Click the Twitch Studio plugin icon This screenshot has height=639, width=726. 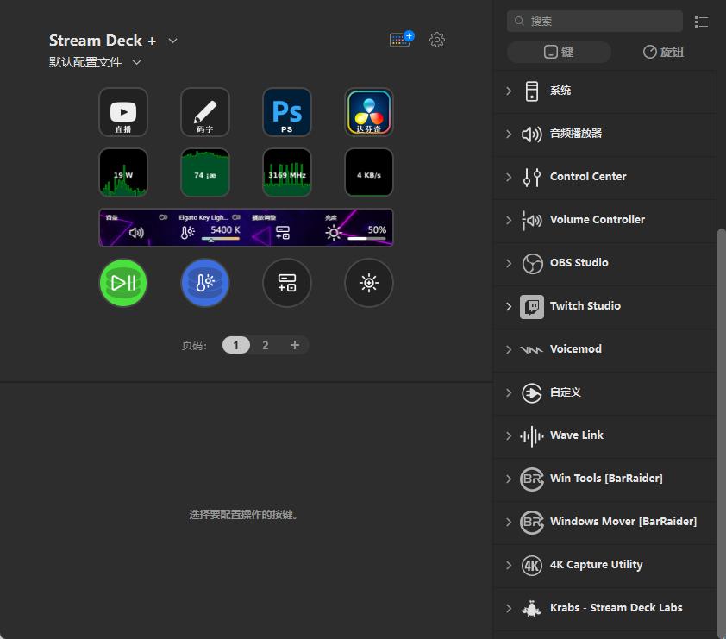coord(532,306)
